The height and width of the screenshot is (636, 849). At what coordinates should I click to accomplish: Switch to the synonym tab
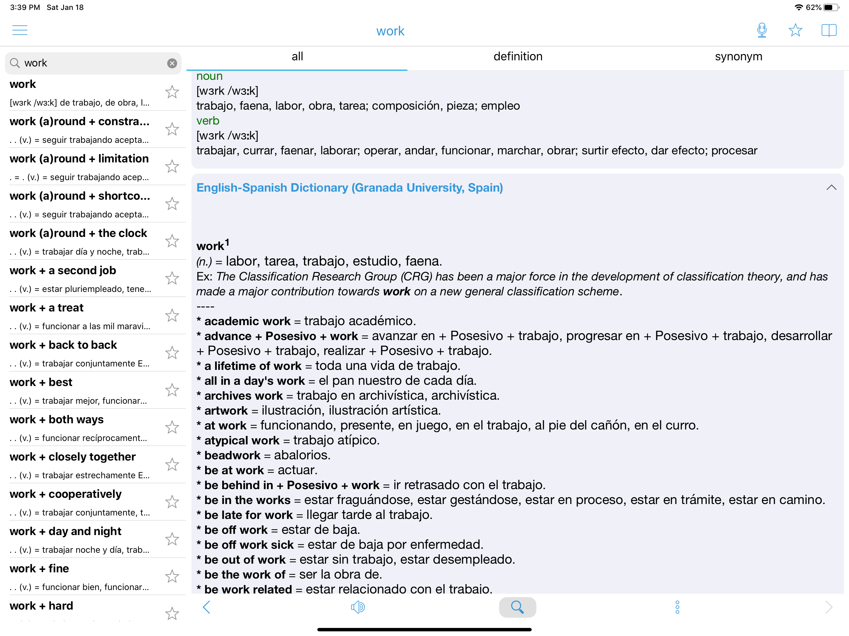tap(738, 57)
